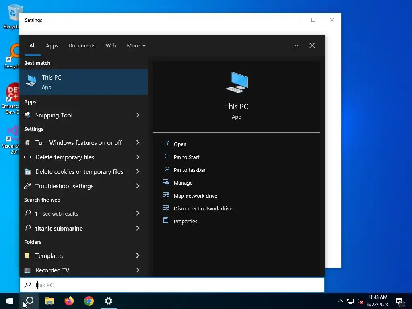This screenshot has height=309, width=412.
Task: Expand Delete cookies or temporary files arrow
Action: tap(138, 171)
